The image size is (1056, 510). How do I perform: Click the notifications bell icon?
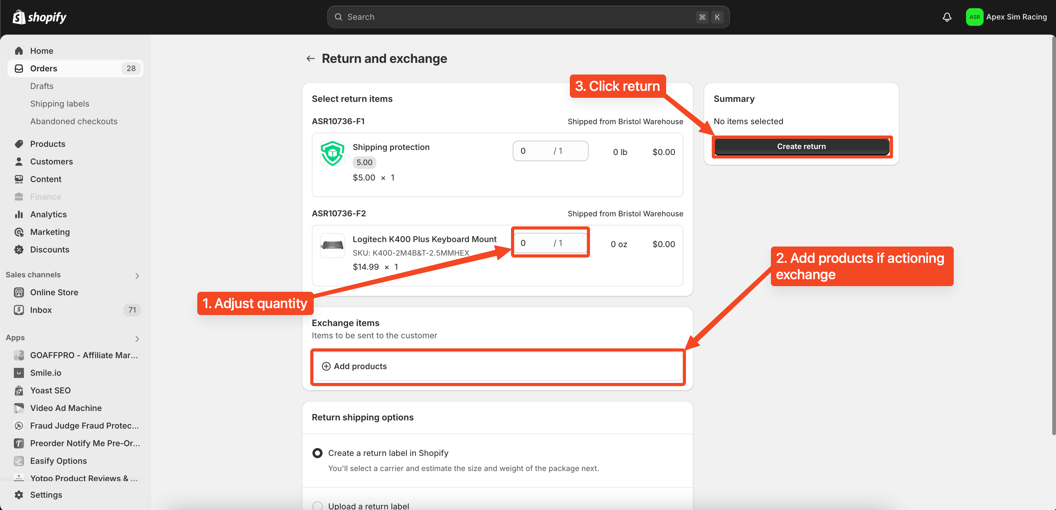(x=946, y=17)
